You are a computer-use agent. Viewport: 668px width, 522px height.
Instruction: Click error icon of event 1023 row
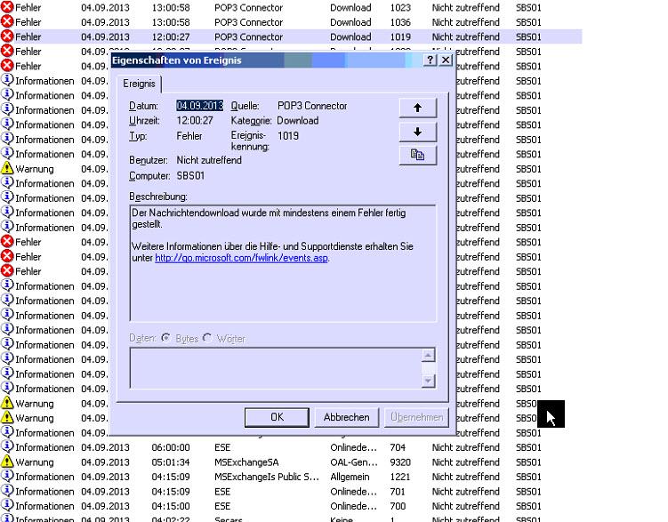click(x=7, y=7)
